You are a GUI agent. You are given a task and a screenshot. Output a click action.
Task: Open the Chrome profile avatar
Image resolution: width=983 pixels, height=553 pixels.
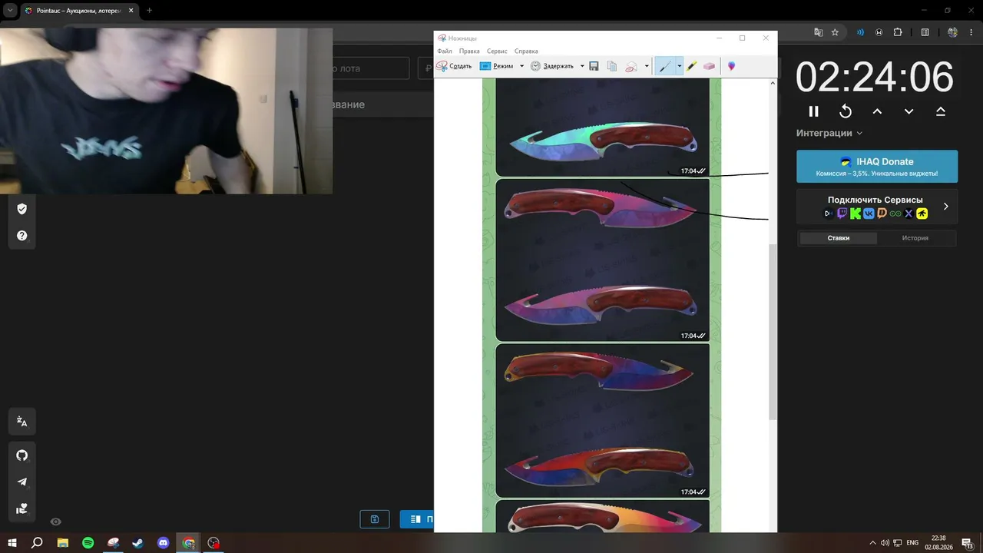pyautogui.click(x=953, y=32)
